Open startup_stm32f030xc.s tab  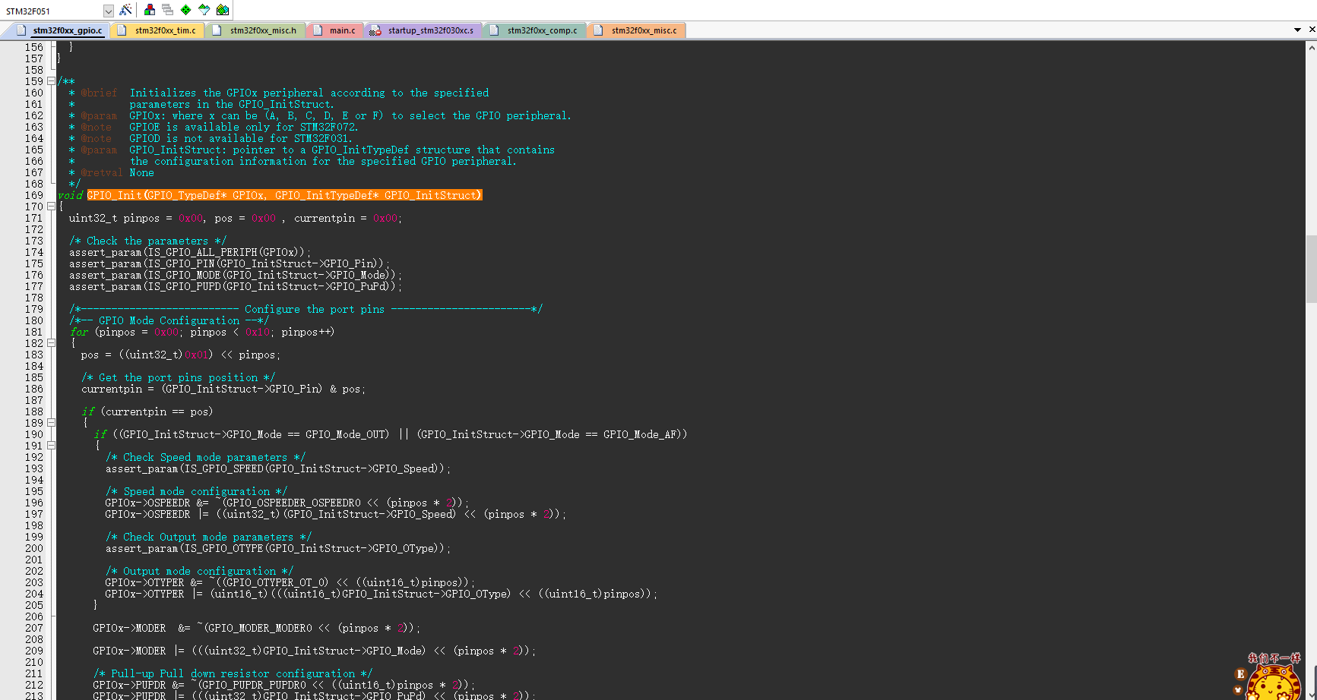pyautogui.click(x=423, y=30)
